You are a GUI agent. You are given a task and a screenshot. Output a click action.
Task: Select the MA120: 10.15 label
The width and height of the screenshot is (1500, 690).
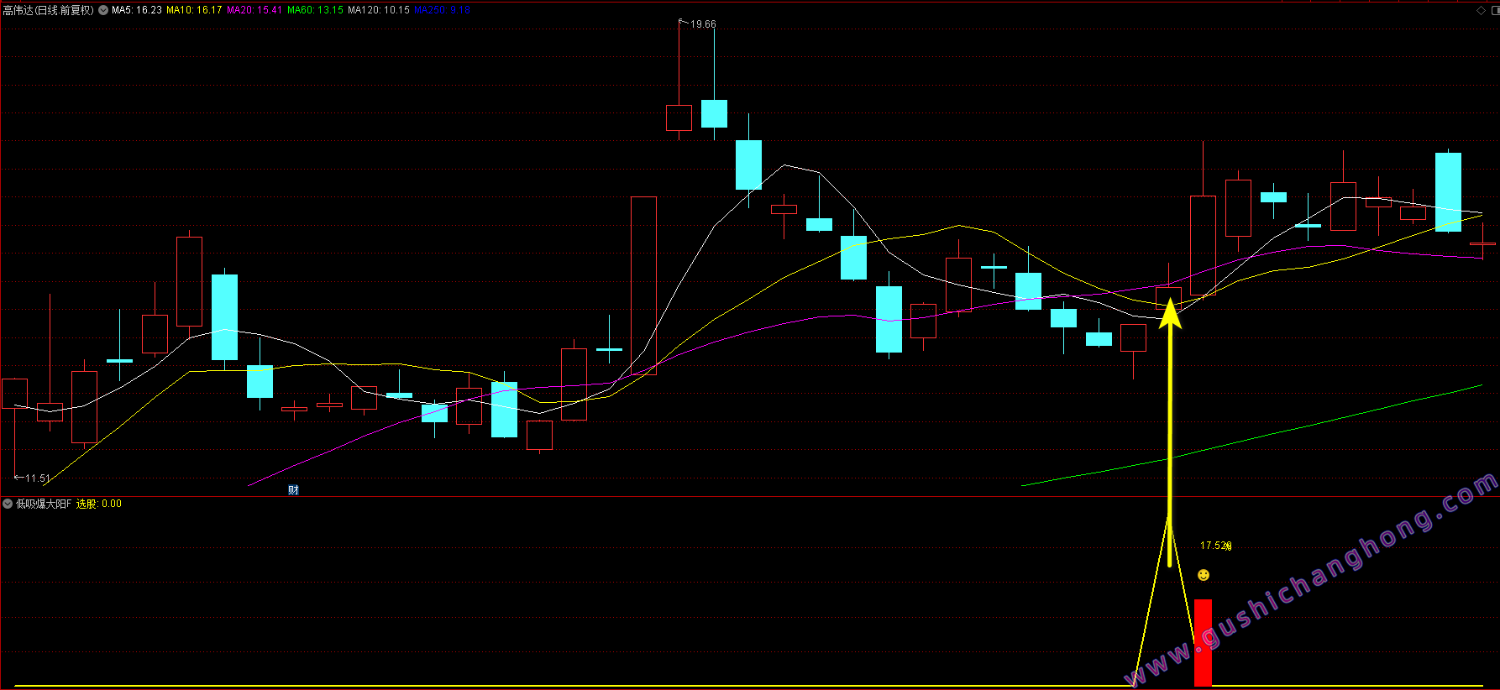379,10
